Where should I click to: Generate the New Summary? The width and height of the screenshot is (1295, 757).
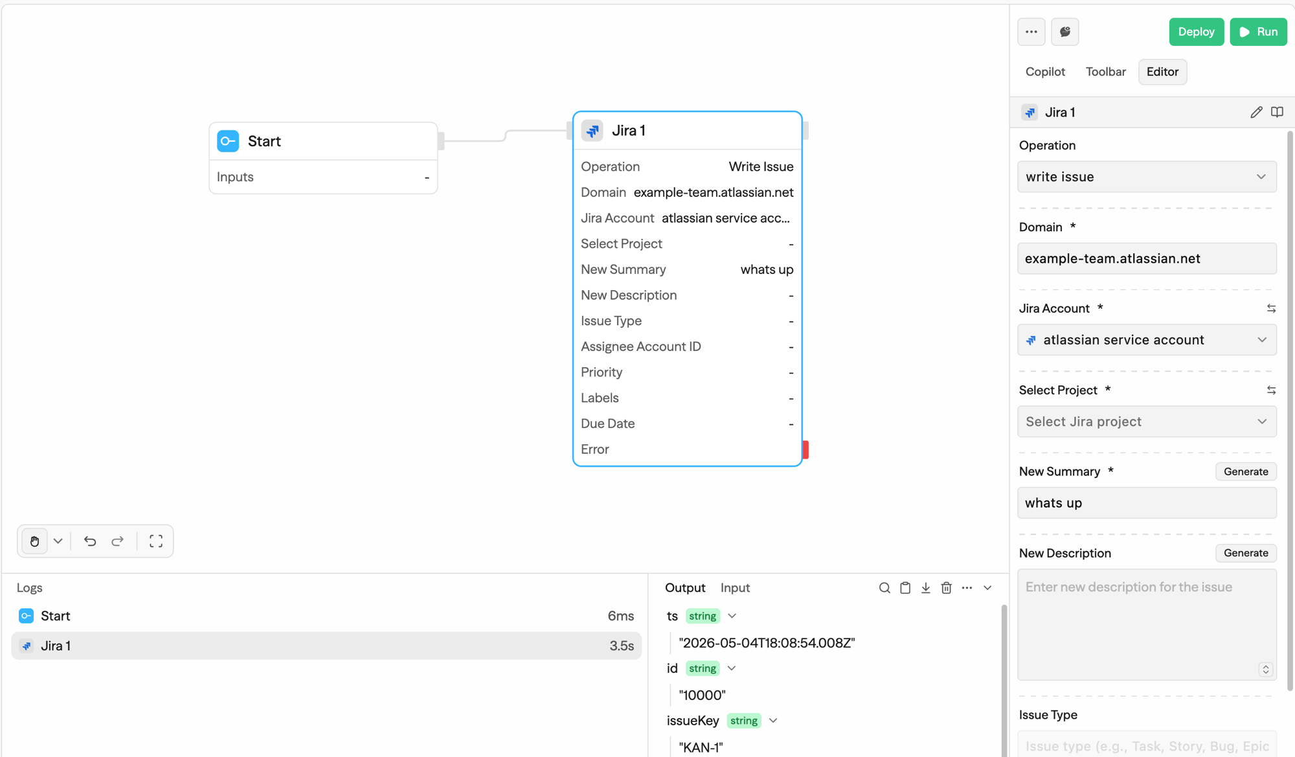1246,471
